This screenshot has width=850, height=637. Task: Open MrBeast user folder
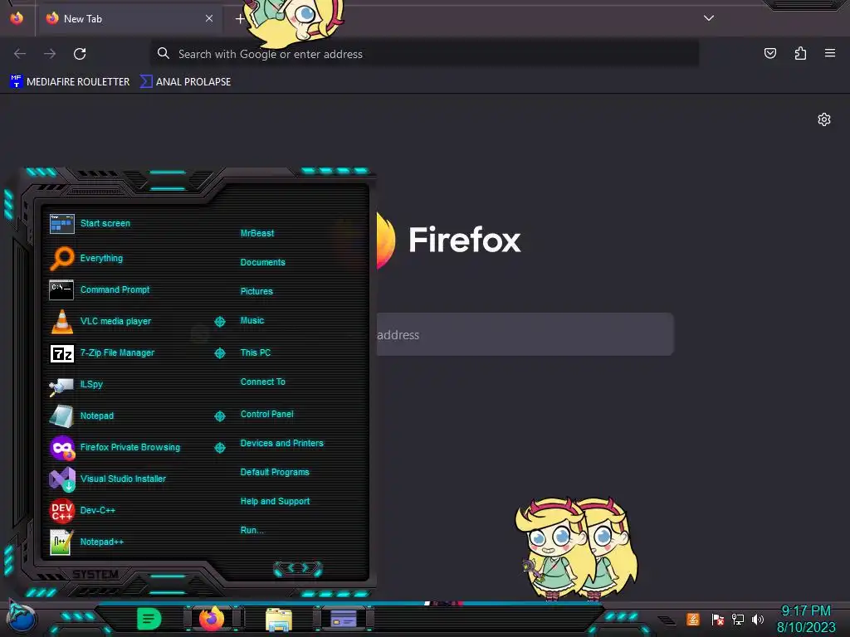click(257, 233)
